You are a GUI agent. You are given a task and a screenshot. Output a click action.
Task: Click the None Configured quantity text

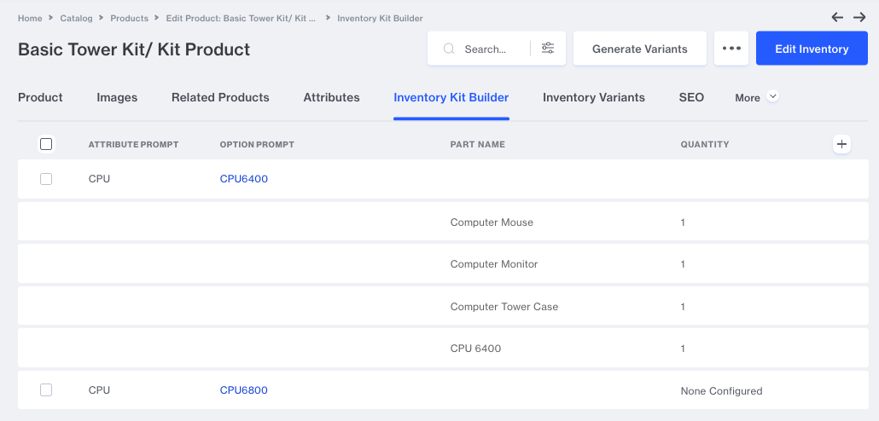[x=721, y=391]
